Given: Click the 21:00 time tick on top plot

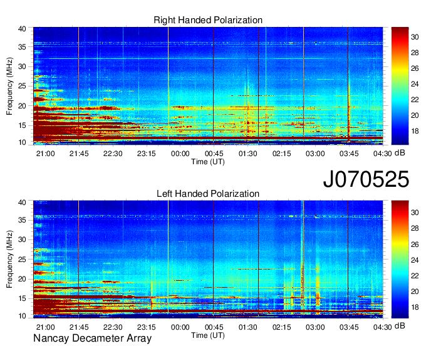Looking at the screenshot, I should [x=45, y=154].
